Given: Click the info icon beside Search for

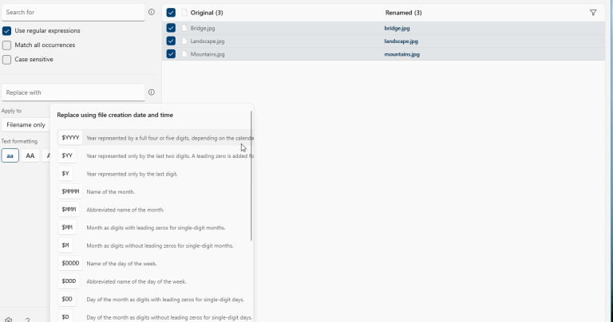Looking at the screenshot, I should [x=152, y=13].
